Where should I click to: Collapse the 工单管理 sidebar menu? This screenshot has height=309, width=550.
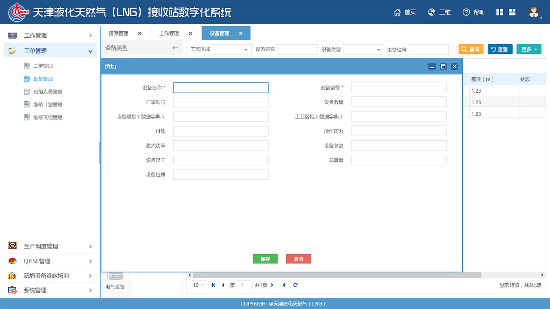[90, 50]
